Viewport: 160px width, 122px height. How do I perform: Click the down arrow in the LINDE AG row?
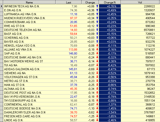click(97, 120)
